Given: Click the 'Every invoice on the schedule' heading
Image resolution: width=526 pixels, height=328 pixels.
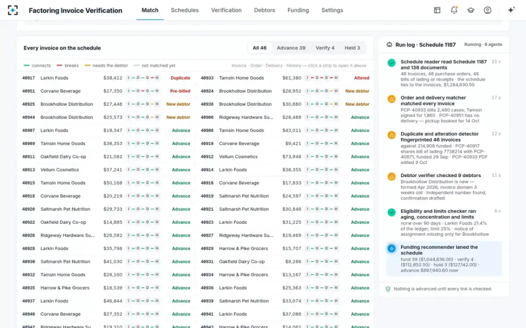Looking at the screenshot, I should (x=62, y=48).
